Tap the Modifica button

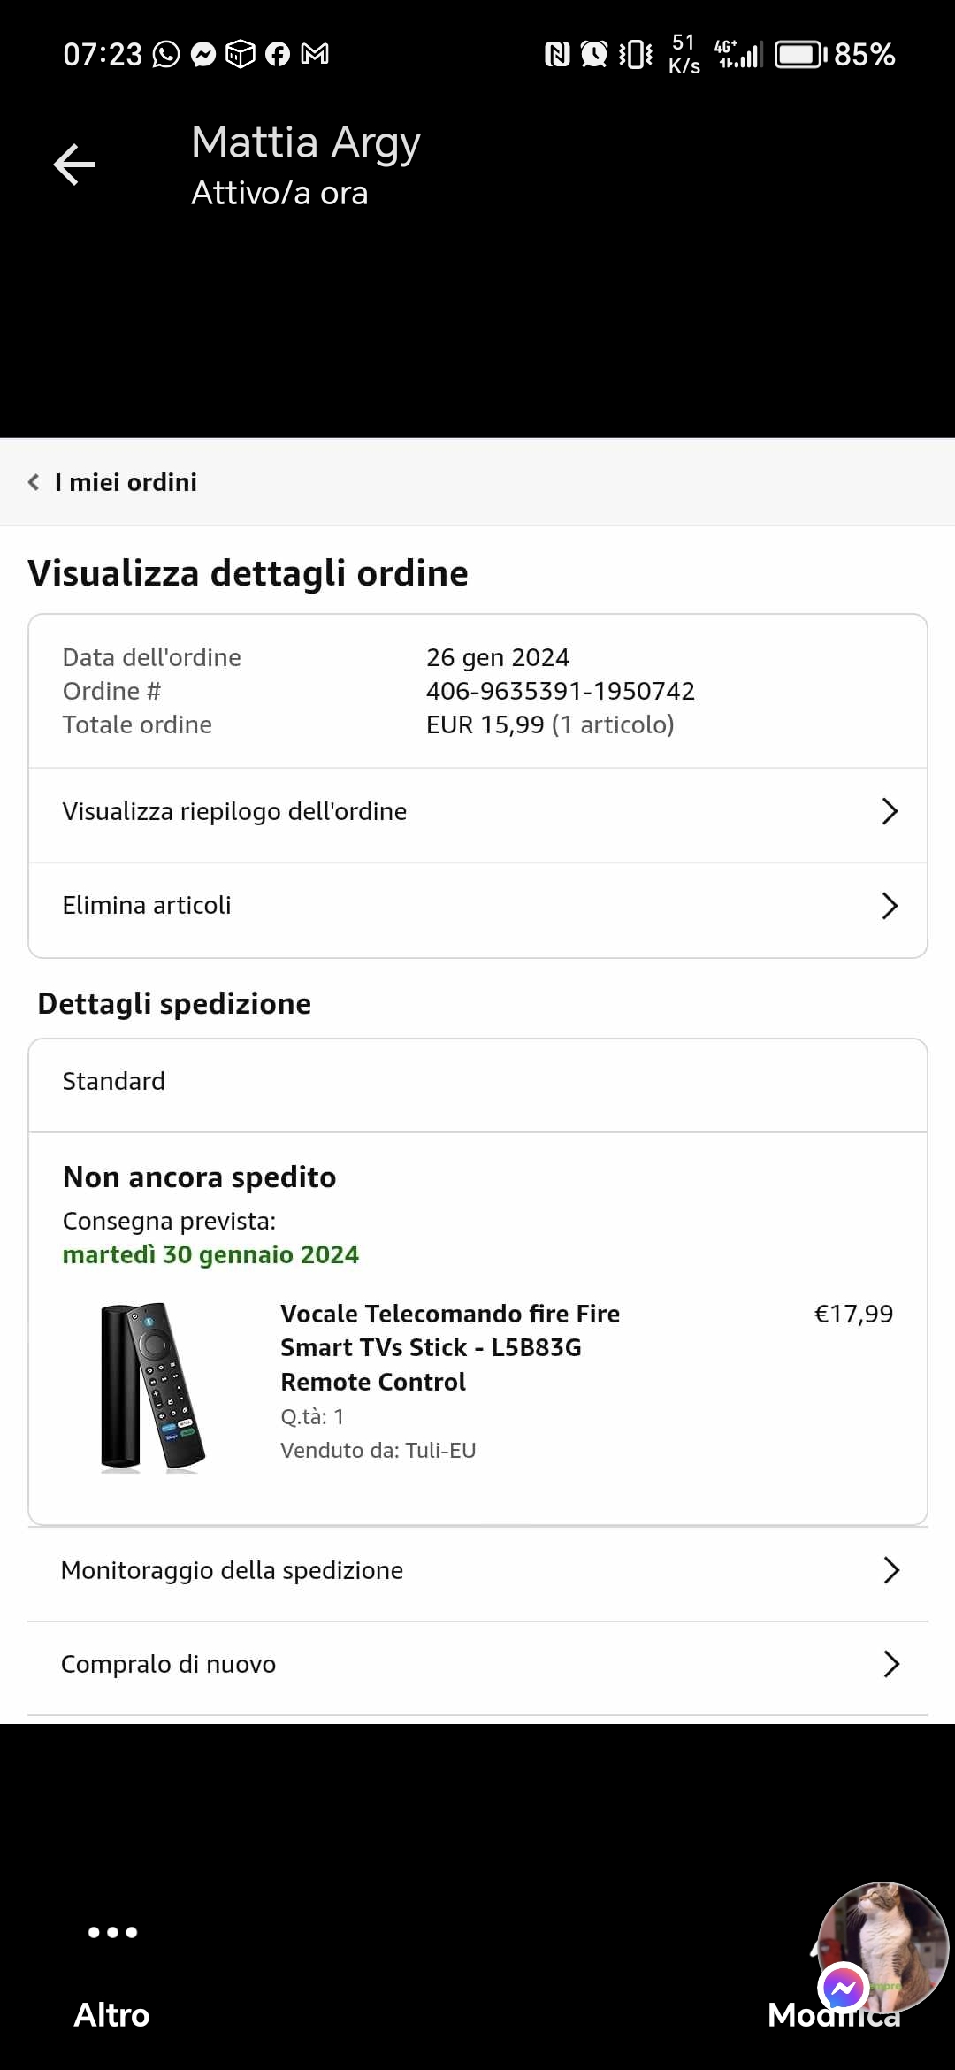pyautogui.click(x=834, y=2014)
